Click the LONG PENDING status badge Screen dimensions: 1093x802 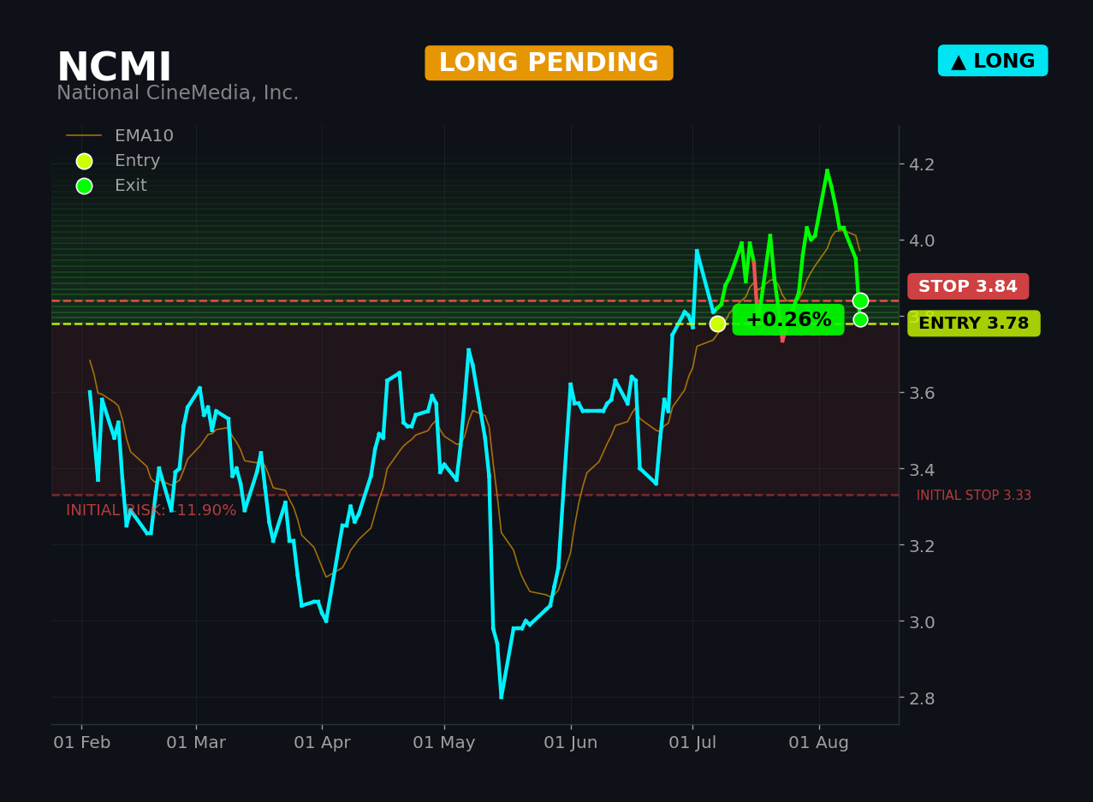pos(549,63)
